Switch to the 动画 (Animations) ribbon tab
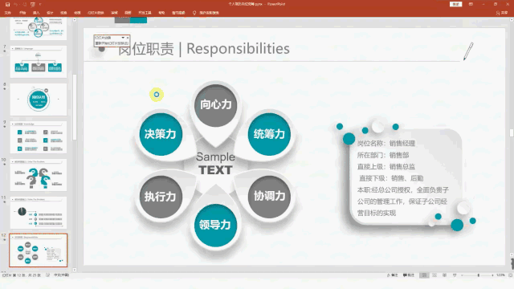 (x=77, y=13)
